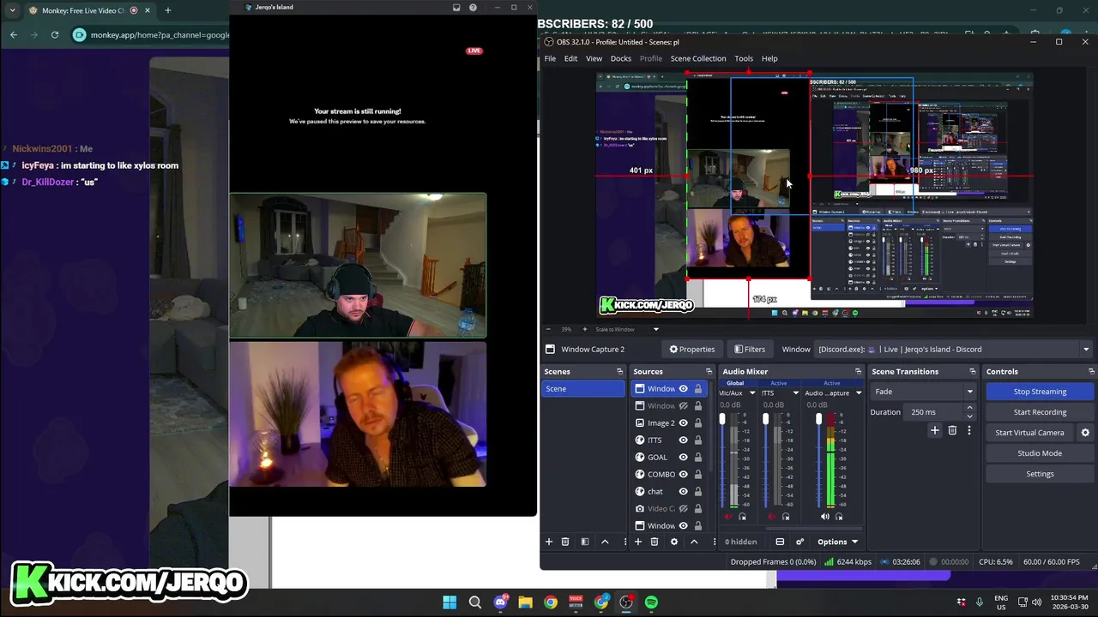Open Filters for Window Capture 2

749,349
